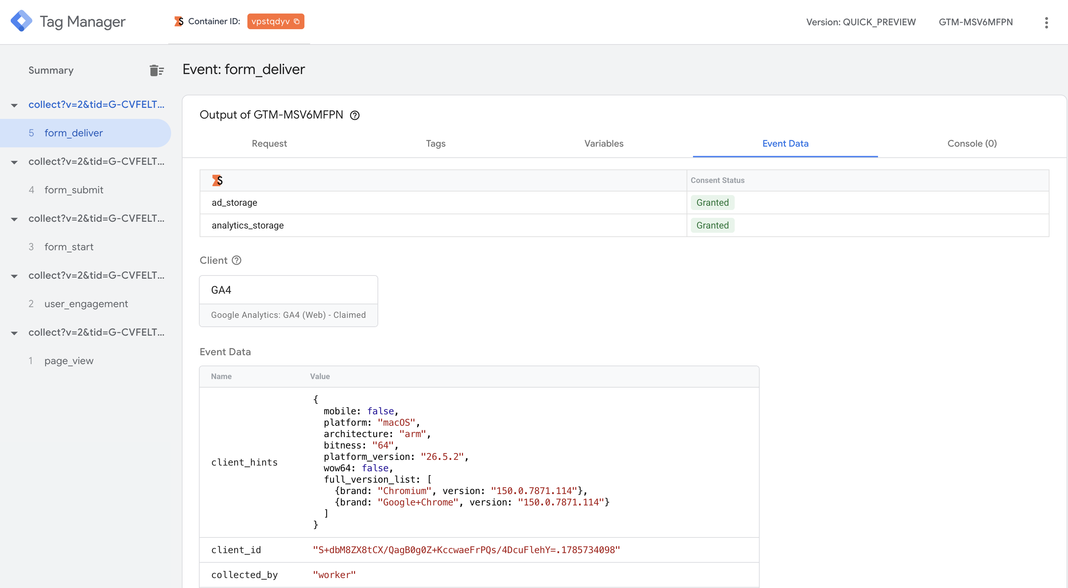Open the GA4 client card
Image resolution: width=1068 pixels, height=588 pixels.
coord(288,301)
